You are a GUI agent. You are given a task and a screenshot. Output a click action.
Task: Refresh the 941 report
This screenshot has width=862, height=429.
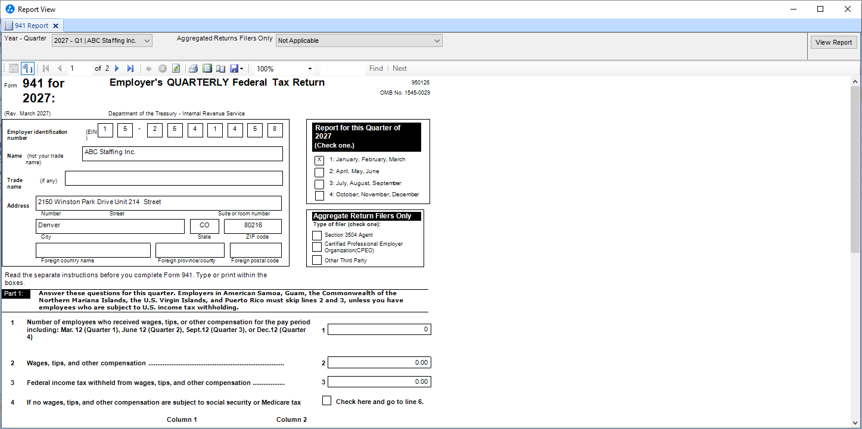click(x=176, y=68)
